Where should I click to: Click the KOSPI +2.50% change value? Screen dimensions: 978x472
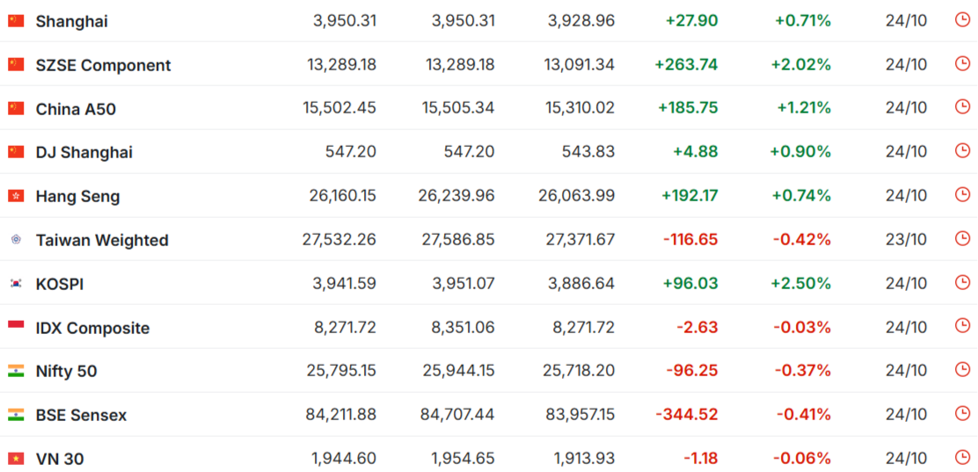tap(801, 284)
